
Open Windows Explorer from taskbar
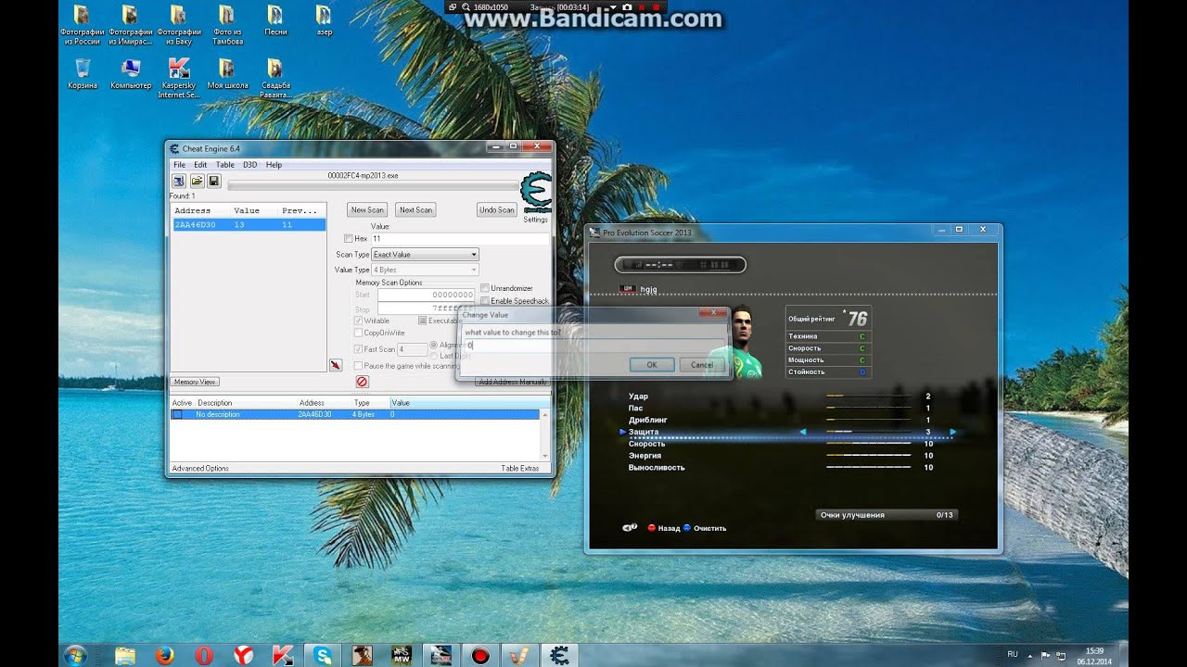125,655
